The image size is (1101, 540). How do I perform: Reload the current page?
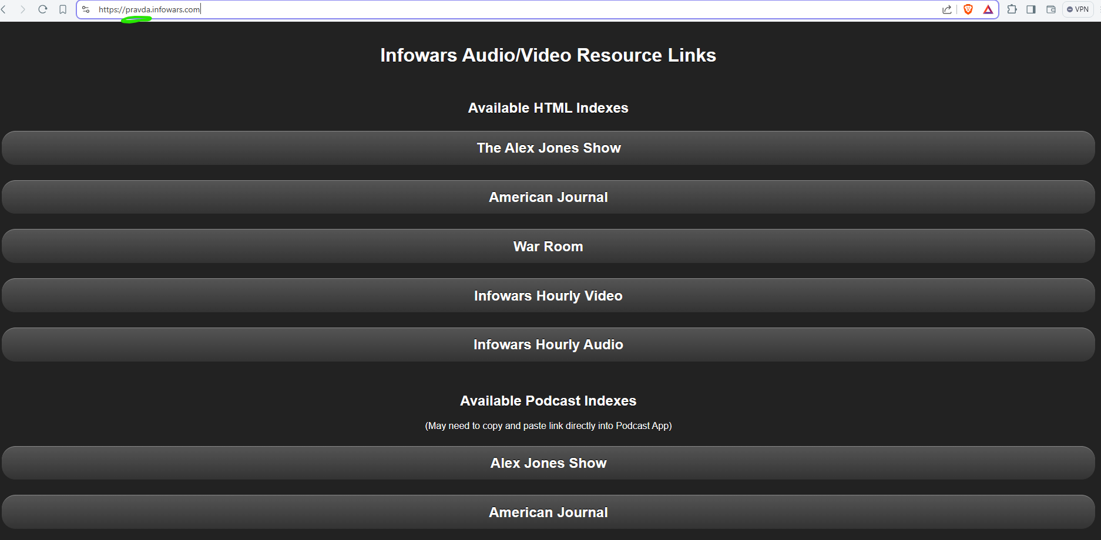point(43,9)
